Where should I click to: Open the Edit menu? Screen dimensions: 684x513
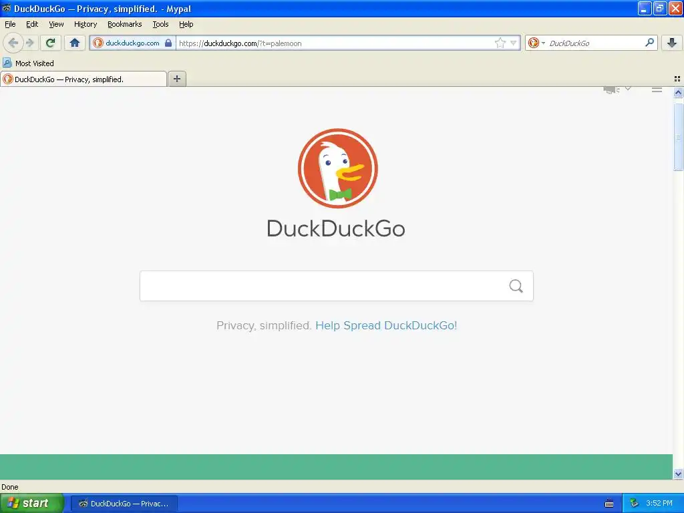point(32,24)
